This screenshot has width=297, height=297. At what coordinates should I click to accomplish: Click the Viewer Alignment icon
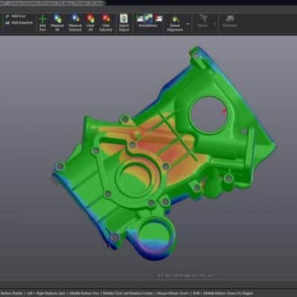click(175, 19)
